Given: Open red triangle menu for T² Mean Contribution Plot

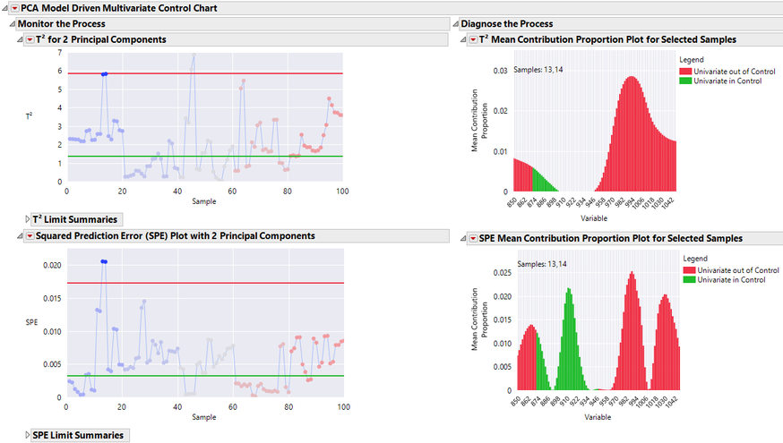Looking at the screenshot, I should (x=473, y=39).
